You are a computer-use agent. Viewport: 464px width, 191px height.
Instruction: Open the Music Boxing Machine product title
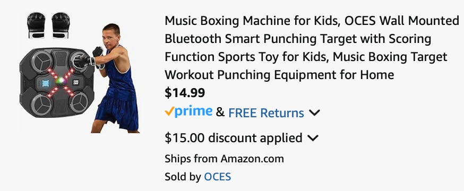tap(312, 48)
